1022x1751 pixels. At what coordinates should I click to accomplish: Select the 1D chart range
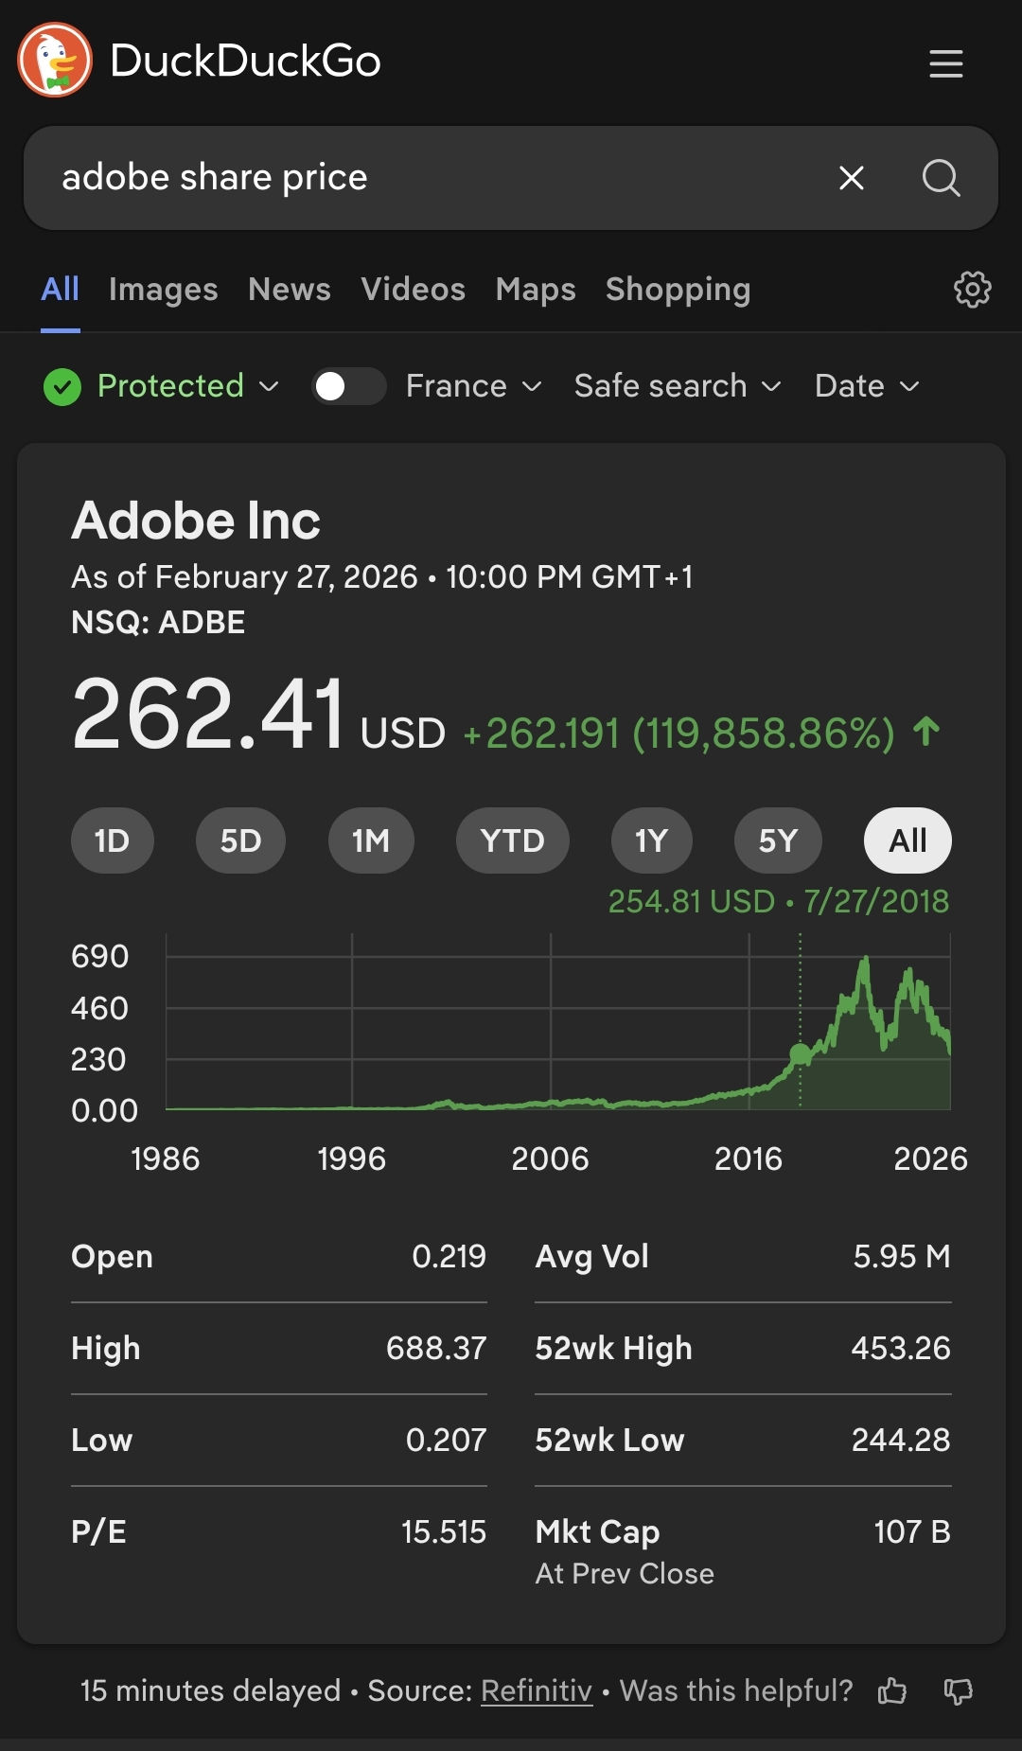[x=112, y=840]
